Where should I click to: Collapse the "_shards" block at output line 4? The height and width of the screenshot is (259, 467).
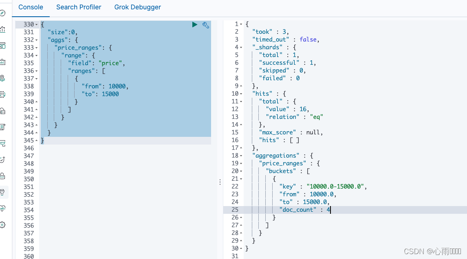(241, 47)
